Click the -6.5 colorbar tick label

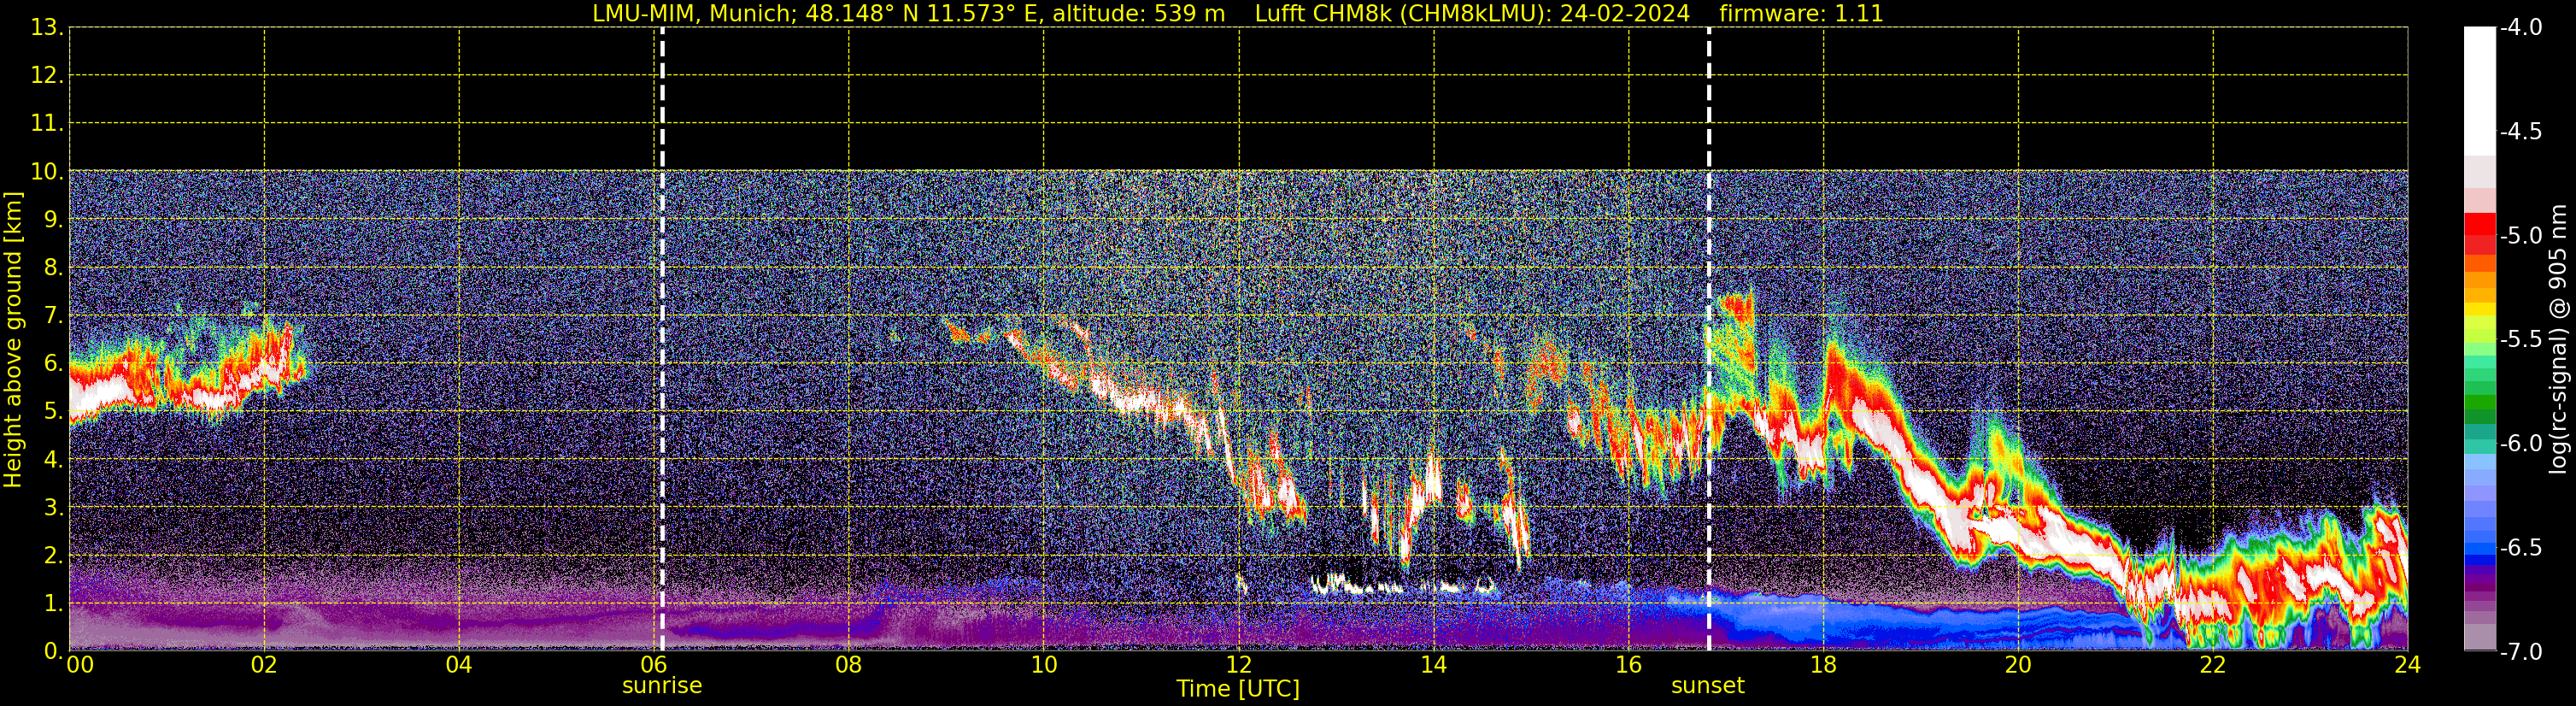pyautogui.click(x=2521, y=548)
